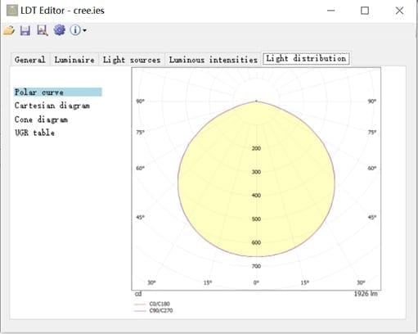Viewport: 418px width, 334px height.
Task: Open the UGR table entry
Action: [34, 133]
